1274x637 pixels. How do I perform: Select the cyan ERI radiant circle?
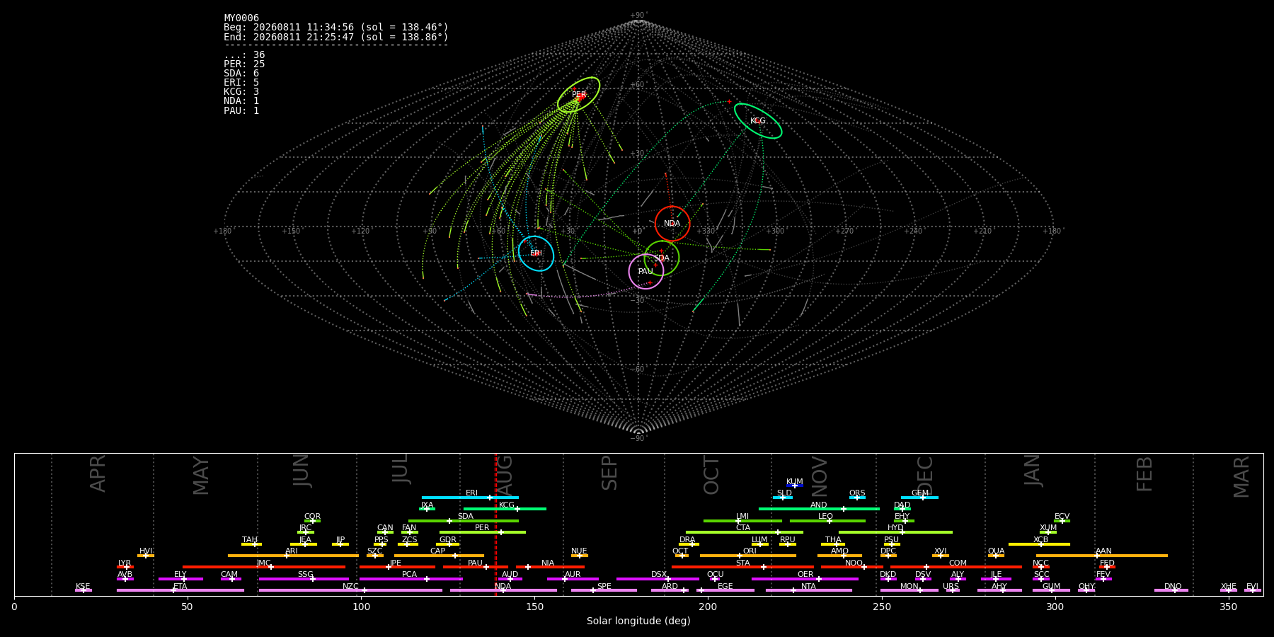(x=536, y=253)
